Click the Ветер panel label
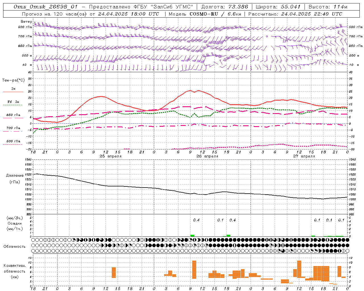364x291 pixels. tap(26, 22)
